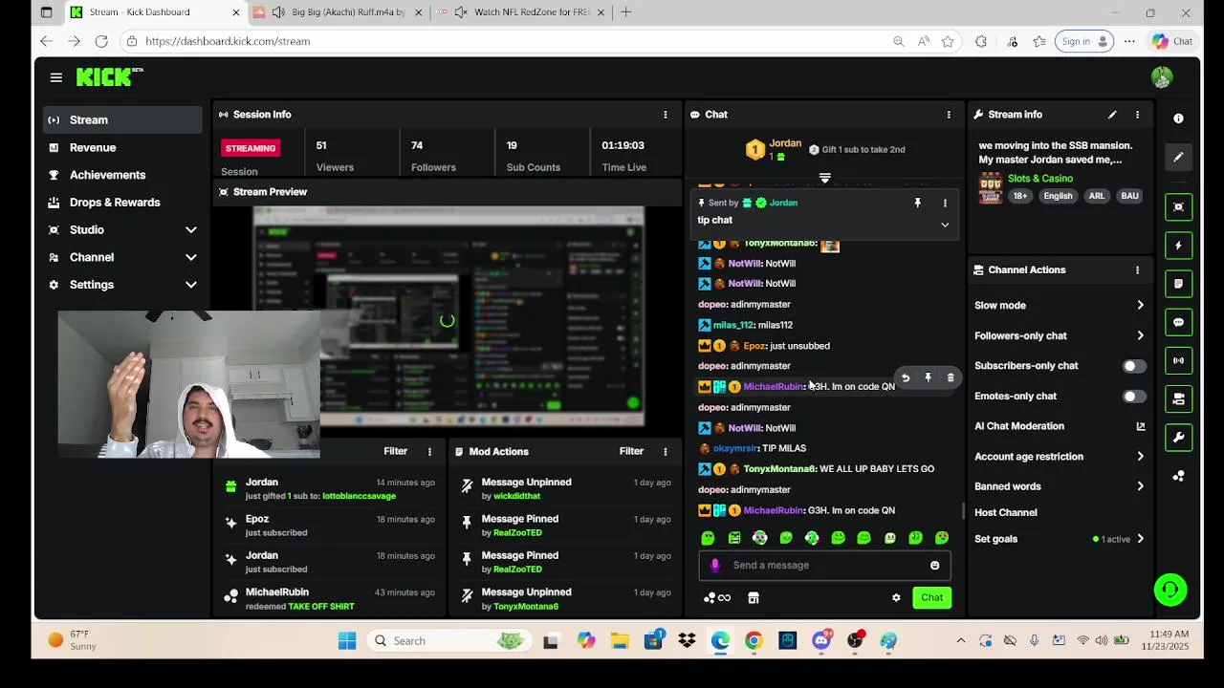Screen dimensions: 1224x688
Task: Open Achievements in the left sidebar
Action: pyautogui.click(x=122, y=175)
